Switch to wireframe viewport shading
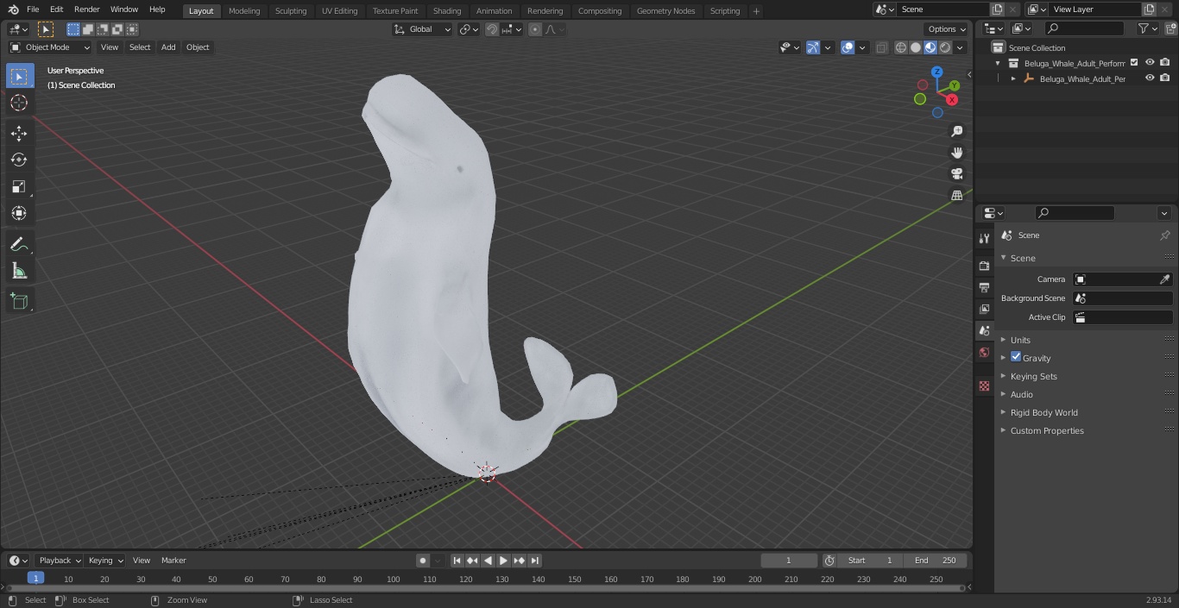This screenshot has height=608, width=1179. 901,47
